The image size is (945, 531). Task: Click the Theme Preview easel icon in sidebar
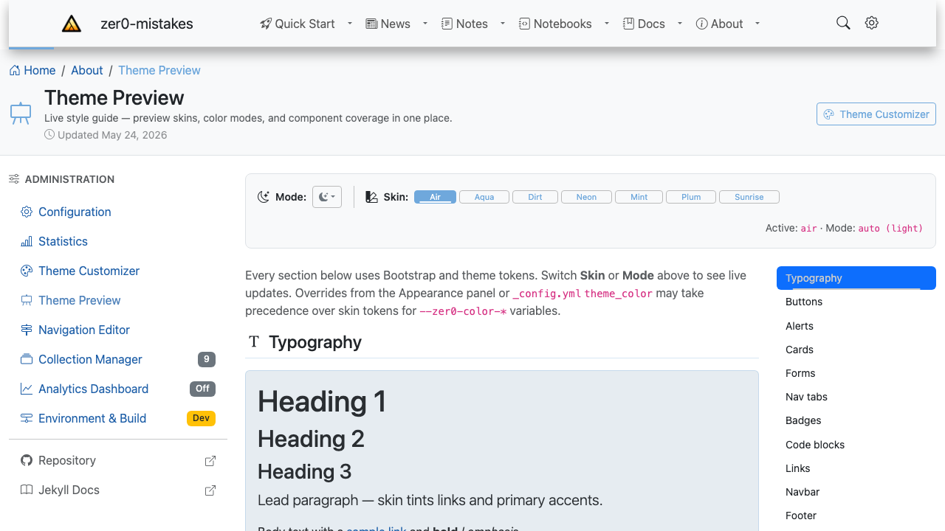(x=27, y=300)
